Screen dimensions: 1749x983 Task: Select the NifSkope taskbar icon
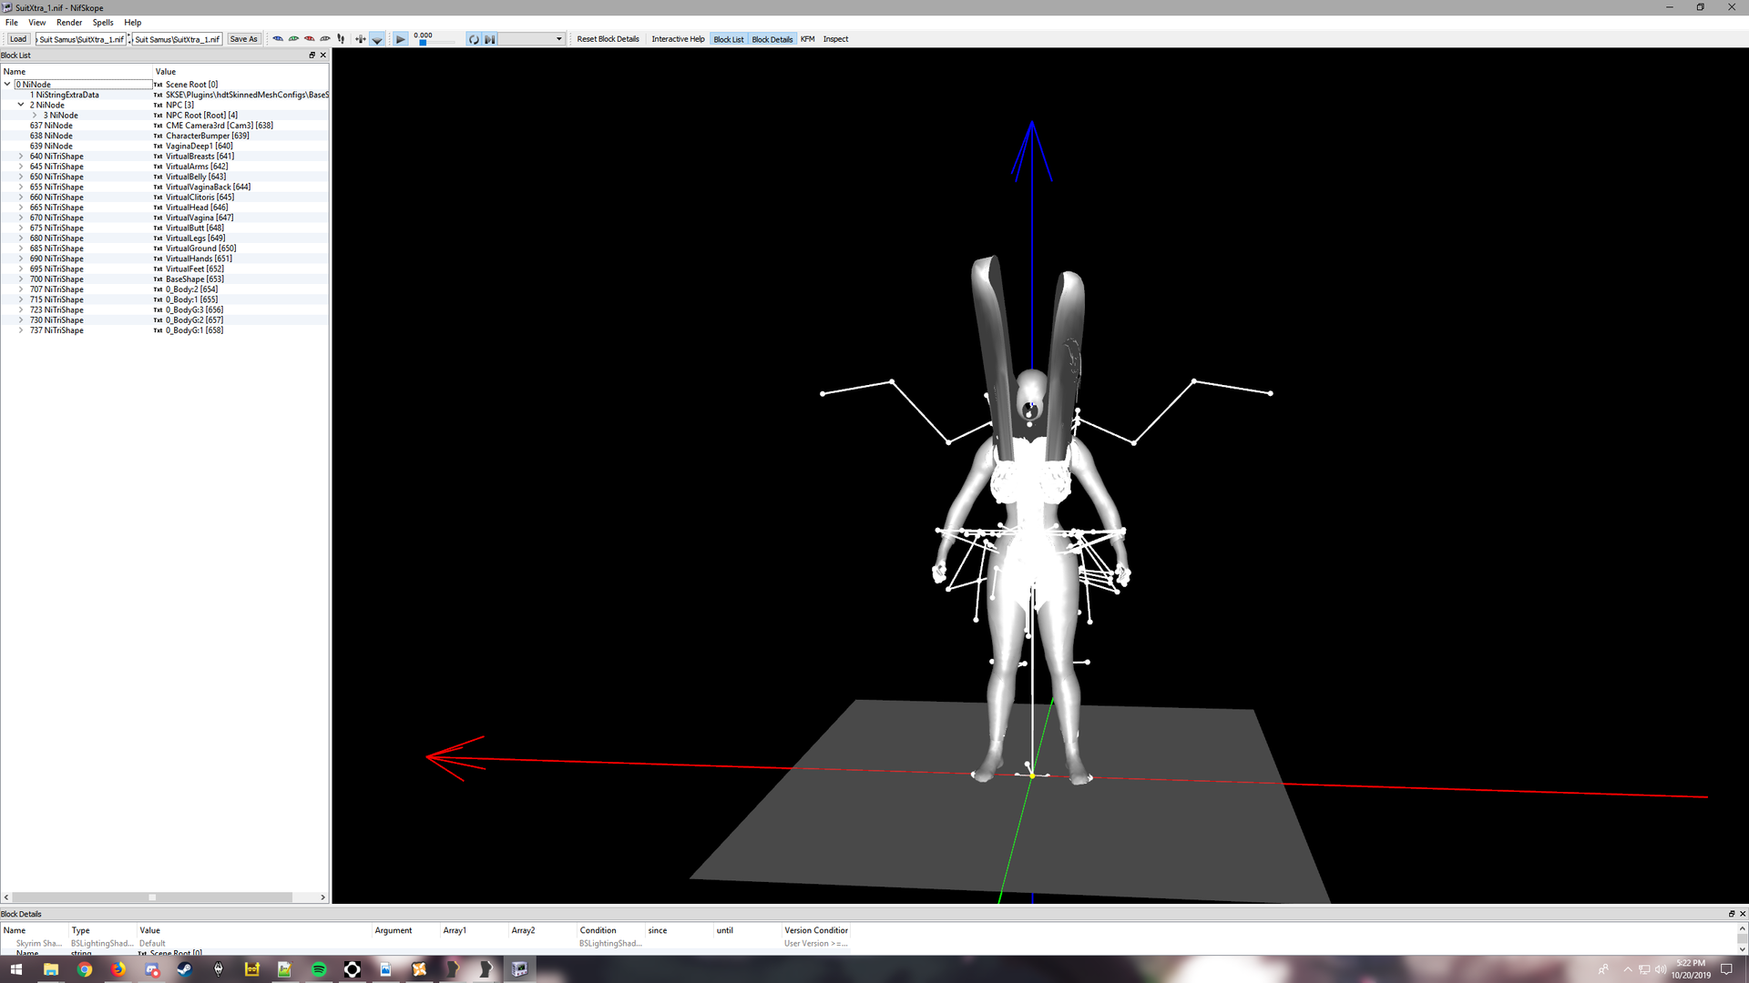(519, 969)
